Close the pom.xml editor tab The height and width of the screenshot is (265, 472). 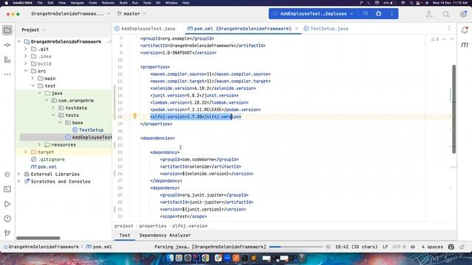point(296,29)
